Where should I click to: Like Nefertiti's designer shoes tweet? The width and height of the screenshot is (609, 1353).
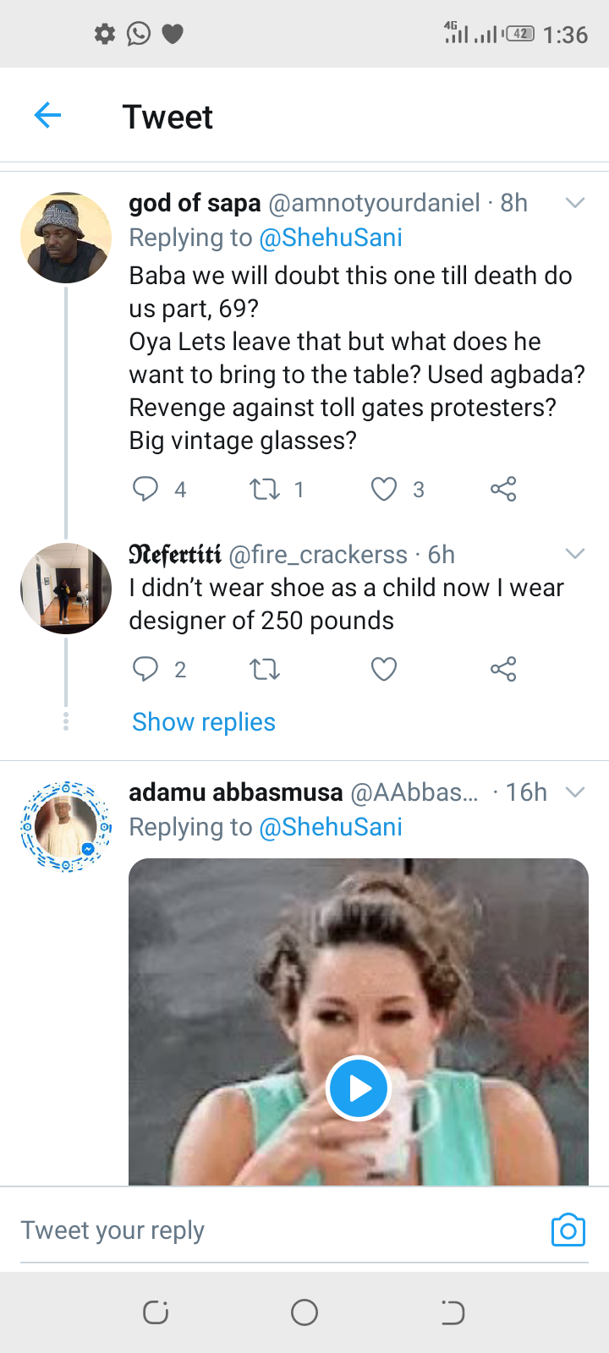pos(384,670)
